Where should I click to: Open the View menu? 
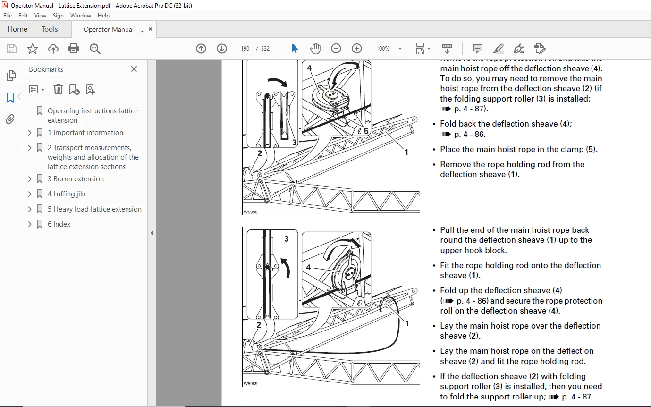(x=40, y=16)
